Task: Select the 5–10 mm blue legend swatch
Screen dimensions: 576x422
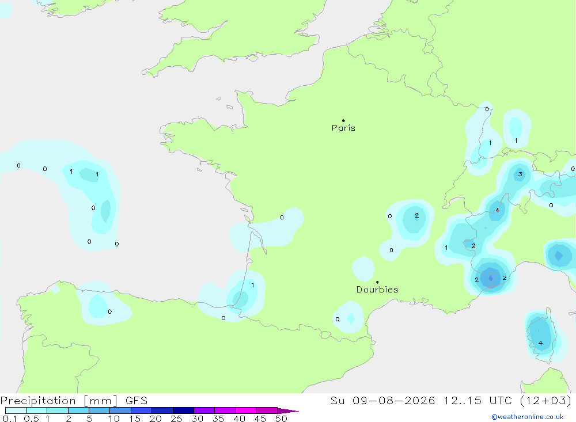Action: 99,410
